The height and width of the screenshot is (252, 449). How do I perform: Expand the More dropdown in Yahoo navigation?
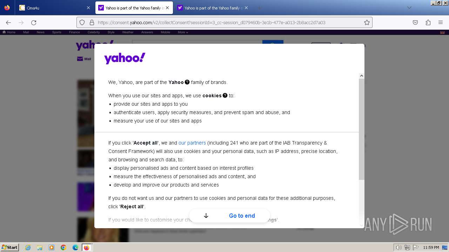tap(183, 32)
